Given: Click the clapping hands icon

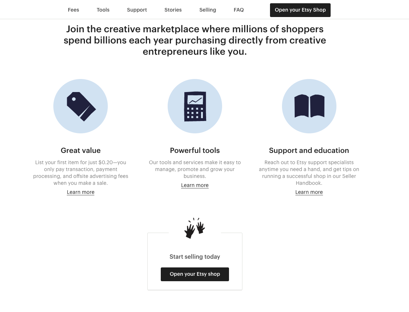Looking at the screenshot, I should pos(195,228).
